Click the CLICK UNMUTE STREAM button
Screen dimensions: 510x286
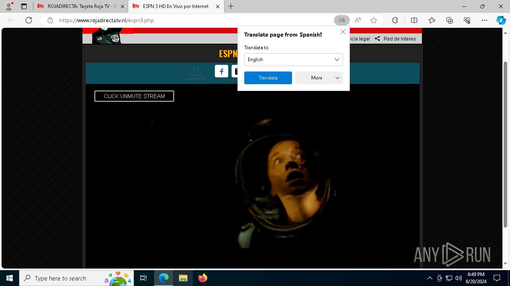tap(134, 96)
